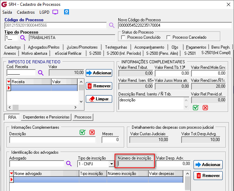Image resolution: width=234 pixels, height=191 pixels.
Task: Open the Advogado lookup magnifier
Action: (69, 164)
